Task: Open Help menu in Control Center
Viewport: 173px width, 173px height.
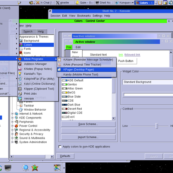Action: 29,26
